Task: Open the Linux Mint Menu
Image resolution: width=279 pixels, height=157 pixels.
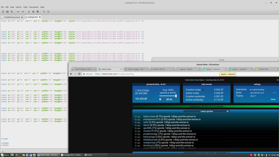Action: 5,155
